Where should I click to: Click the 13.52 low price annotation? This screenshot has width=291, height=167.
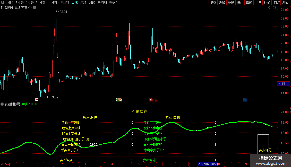[54, 97]
